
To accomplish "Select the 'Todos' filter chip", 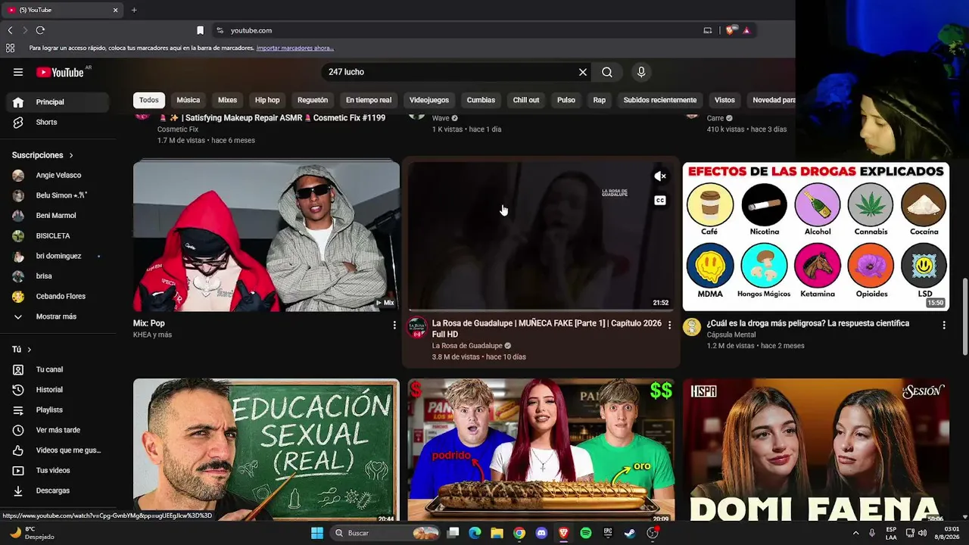I will click(149, 100).
